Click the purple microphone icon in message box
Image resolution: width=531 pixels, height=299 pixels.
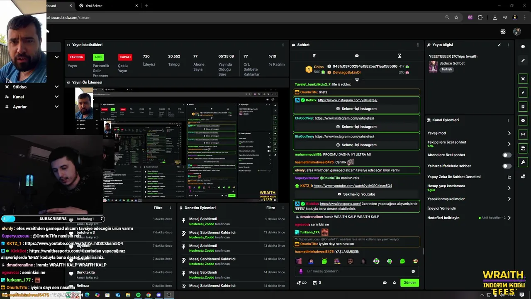click(301, 271)
